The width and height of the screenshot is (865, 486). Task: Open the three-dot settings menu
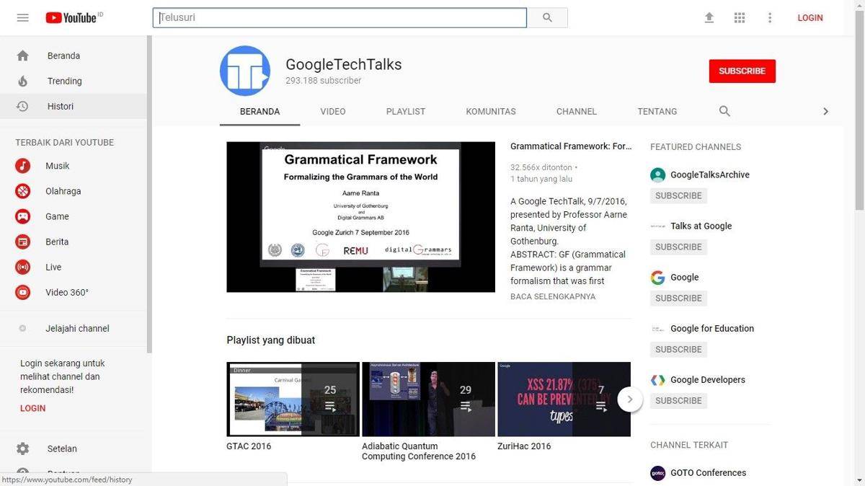[x=770, y=17]
